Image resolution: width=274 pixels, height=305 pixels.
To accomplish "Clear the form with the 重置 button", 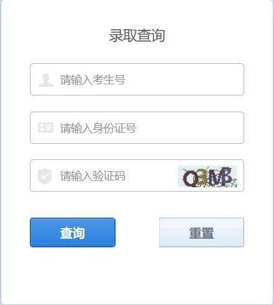I will pyautogui.click(x=201, y=232).
